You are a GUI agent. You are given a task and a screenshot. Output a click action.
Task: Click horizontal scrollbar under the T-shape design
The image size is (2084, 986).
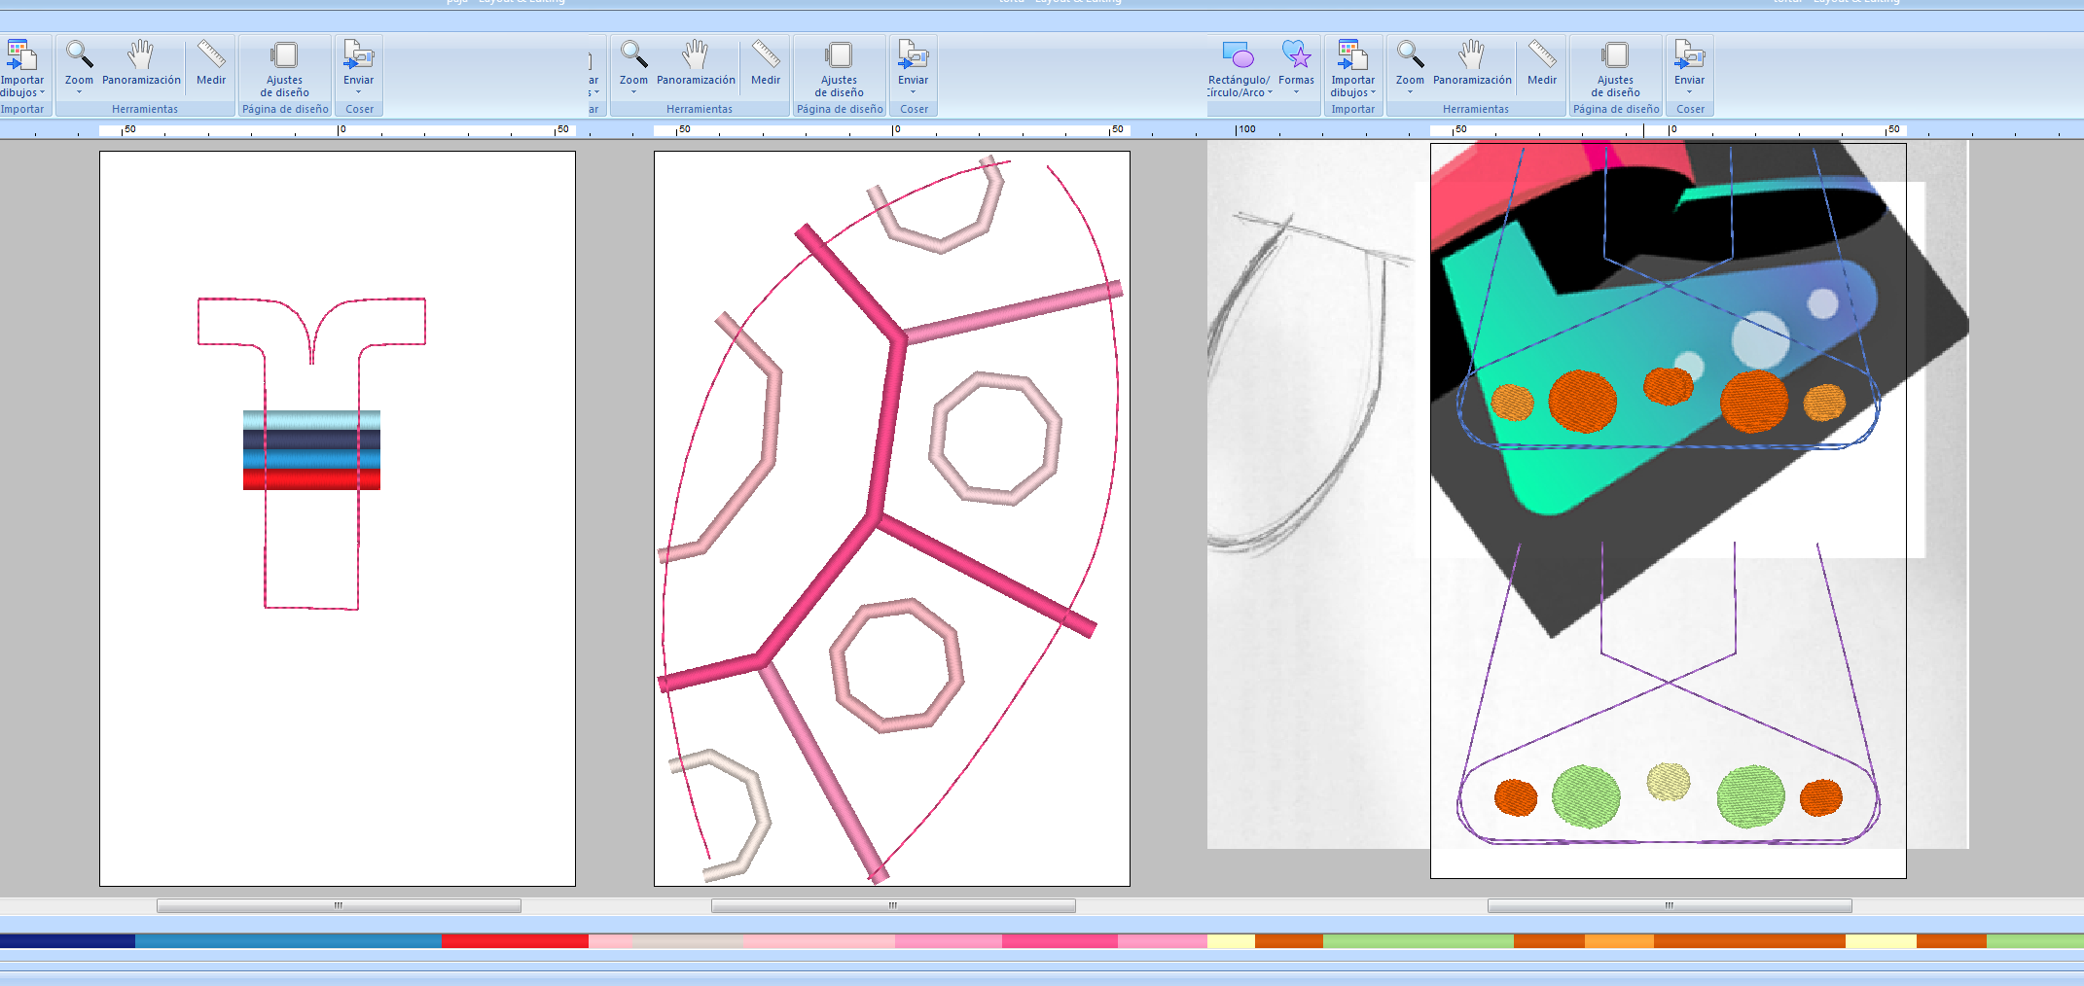pos(339,905)
